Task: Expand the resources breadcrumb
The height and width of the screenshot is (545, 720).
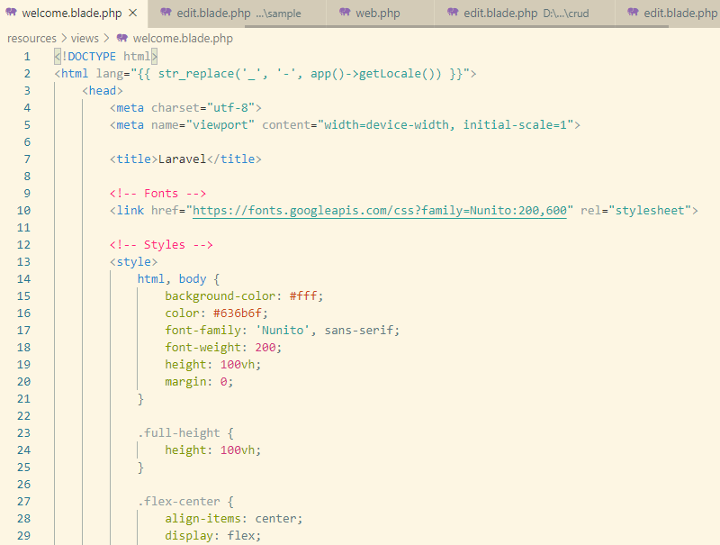Action: pyautogui.click(x=31, y=39)
